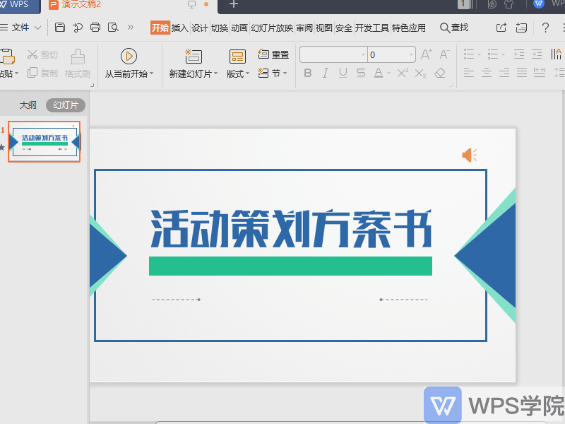Apply bold formatting with B button
This screenshot has height=424, width=565.
coord(308,73)
